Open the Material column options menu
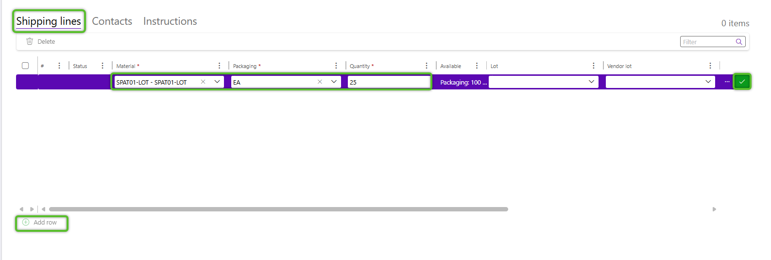771x260 pixels. (x=219, y=66)
